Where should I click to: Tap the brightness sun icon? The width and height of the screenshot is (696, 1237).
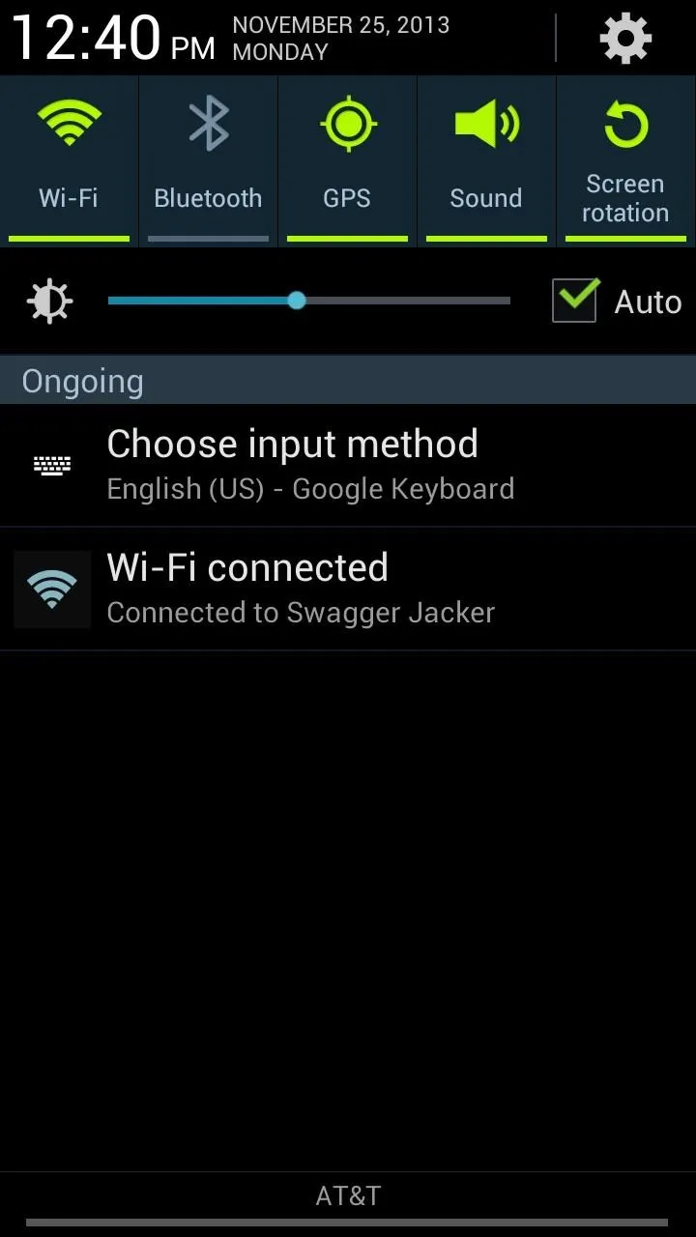[x=49, y=302]
